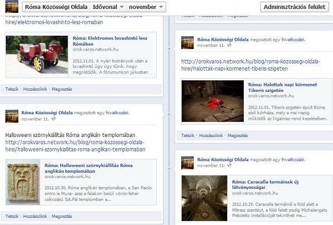333x225 pixels.
Task: Click timeline marker dot beside the Caracalla post
Action: coord(169,169)
